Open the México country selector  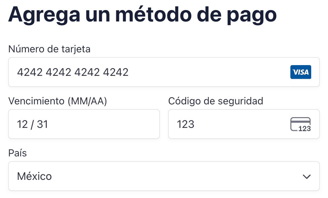(164, 176)
